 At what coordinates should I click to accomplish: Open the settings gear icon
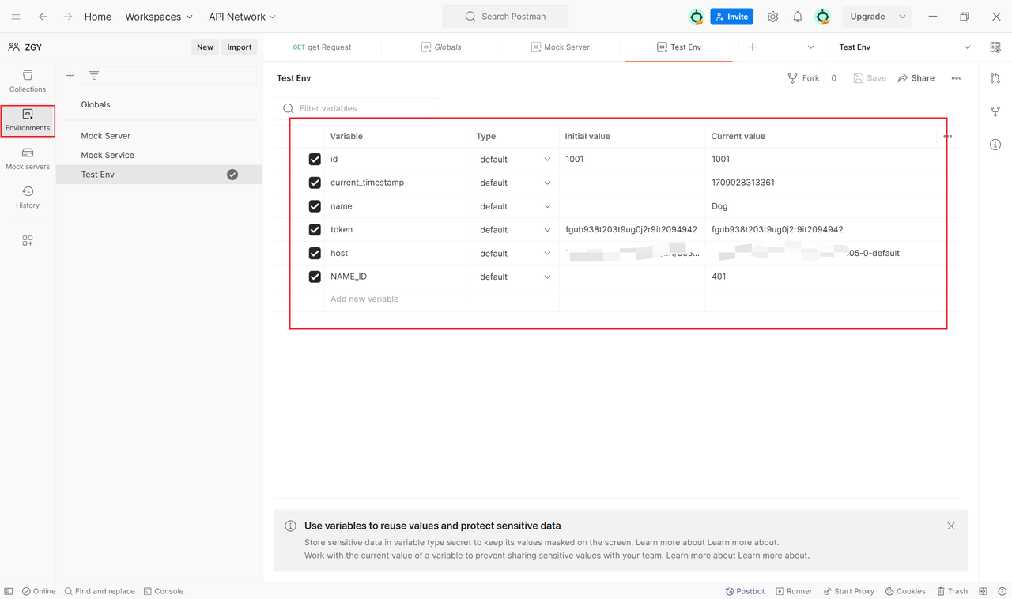click(773, 17)
